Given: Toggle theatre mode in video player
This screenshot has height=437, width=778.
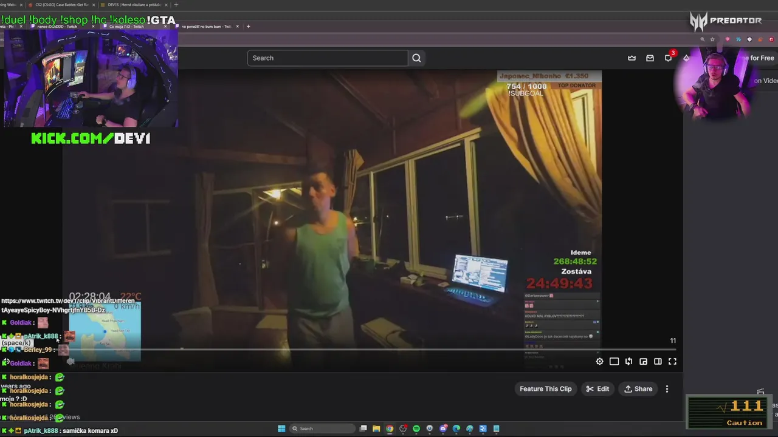Looking at the screenshot, I should 614,361.
